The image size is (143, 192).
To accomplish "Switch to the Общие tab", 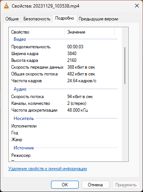I will (x=12, y=19).
